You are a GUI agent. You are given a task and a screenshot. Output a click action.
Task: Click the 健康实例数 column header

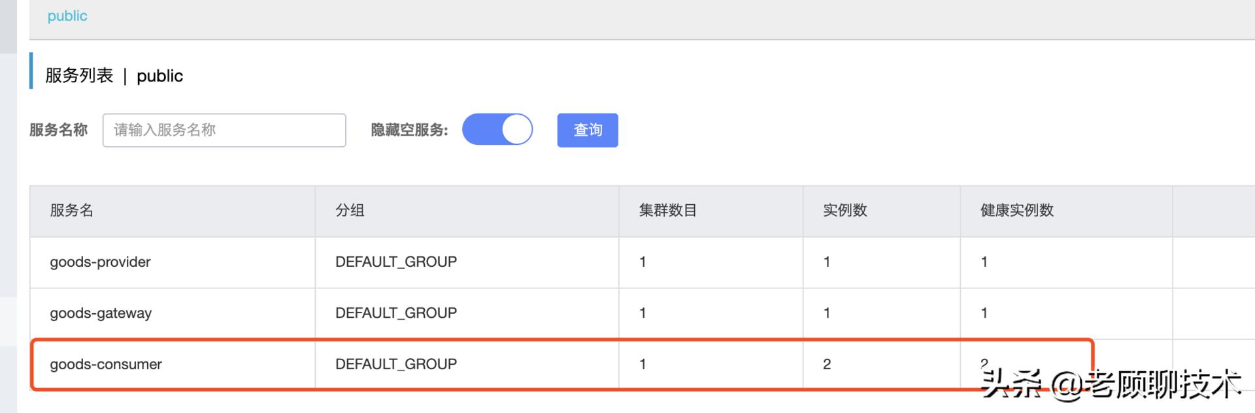point(1016,210)
